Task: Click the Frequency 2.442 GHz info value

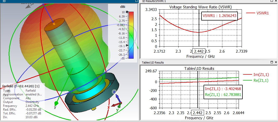Action: (x=32, y=106)
